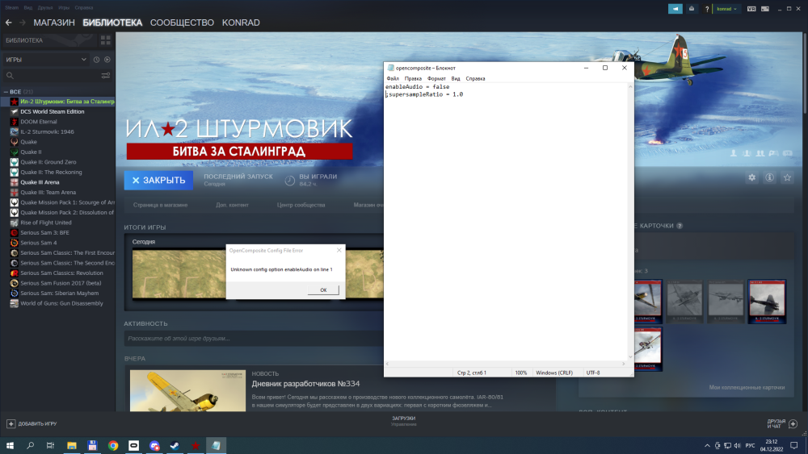Click the Steam help question mark
Viewport: 808px width, 454px height.
click(707, 9)
